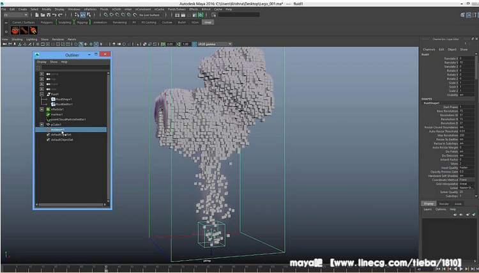The height and width of the screenshot is (273, 479).
Task: Click the Channels menu in Channel Box
Action: tap(429, 49)
